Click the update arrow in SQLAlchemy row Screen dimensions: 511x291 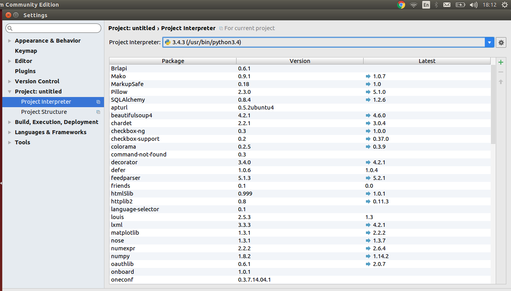[x=368, y=100]
